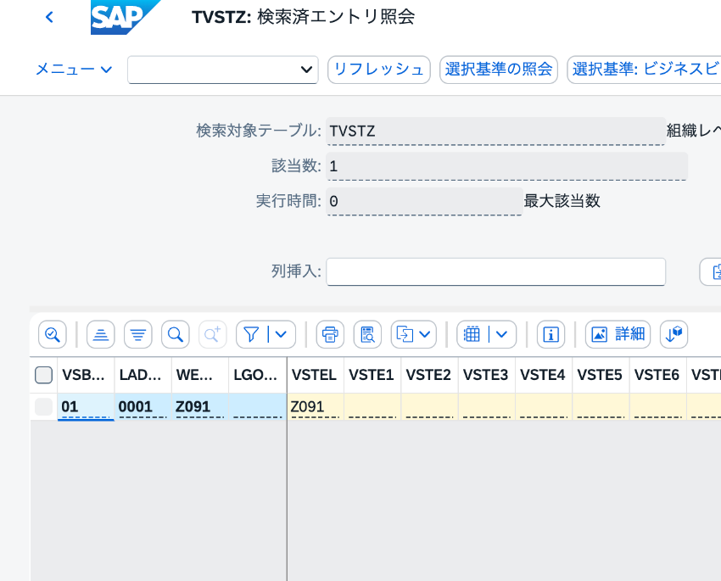
Task: Focus the 列挿入 input field
Action: coord(495,271)
